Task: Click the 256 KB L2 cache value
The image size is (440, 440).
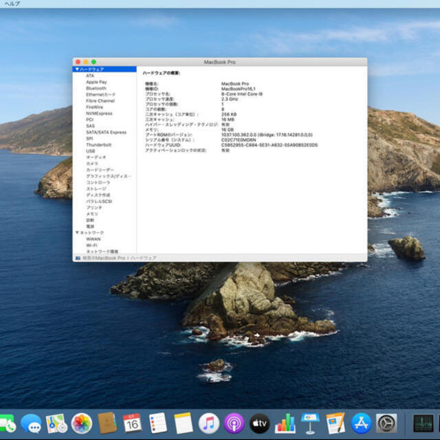Action: (229, 115)
